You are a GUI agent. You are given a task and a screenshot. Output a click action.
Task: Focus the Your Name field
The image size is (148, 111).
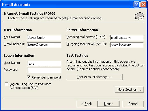(44, 38)
